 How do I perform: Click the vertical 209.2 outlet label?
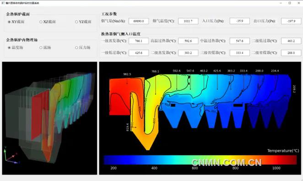pos(294,89)
